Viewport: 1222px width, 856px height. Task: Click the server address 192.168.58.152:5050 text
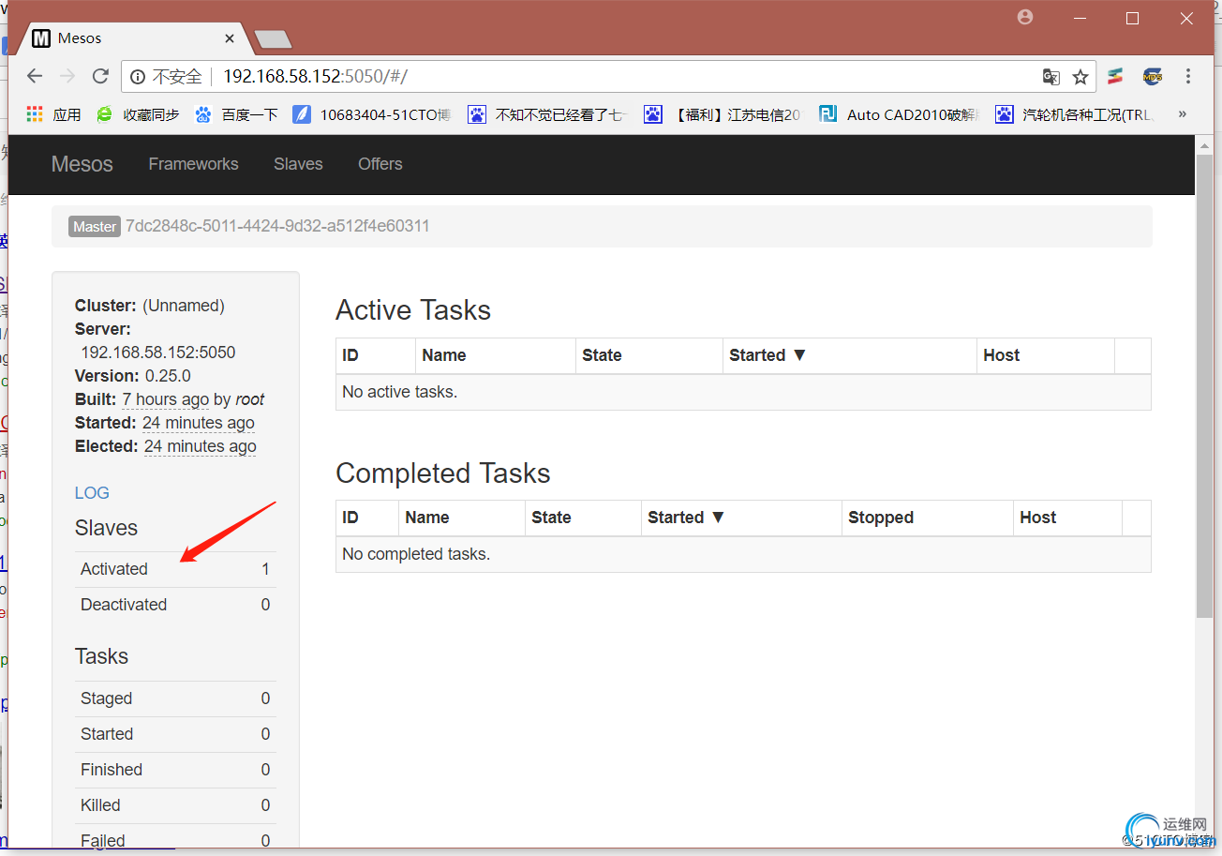tap(158, 353)
